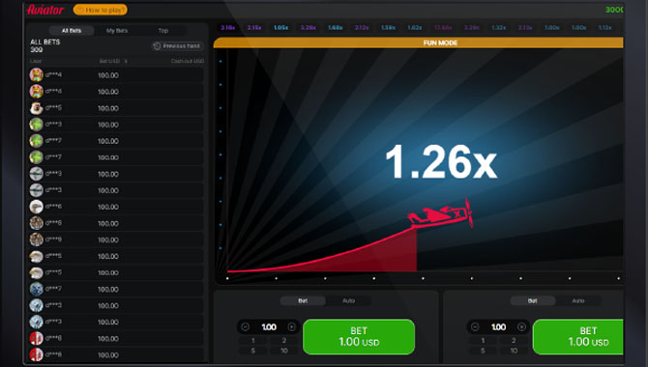Image resolution: width=648 pixels, height=367 pixels.
Task: Place the BET 1.00 USD in second panel
Action: click(578, 337)
